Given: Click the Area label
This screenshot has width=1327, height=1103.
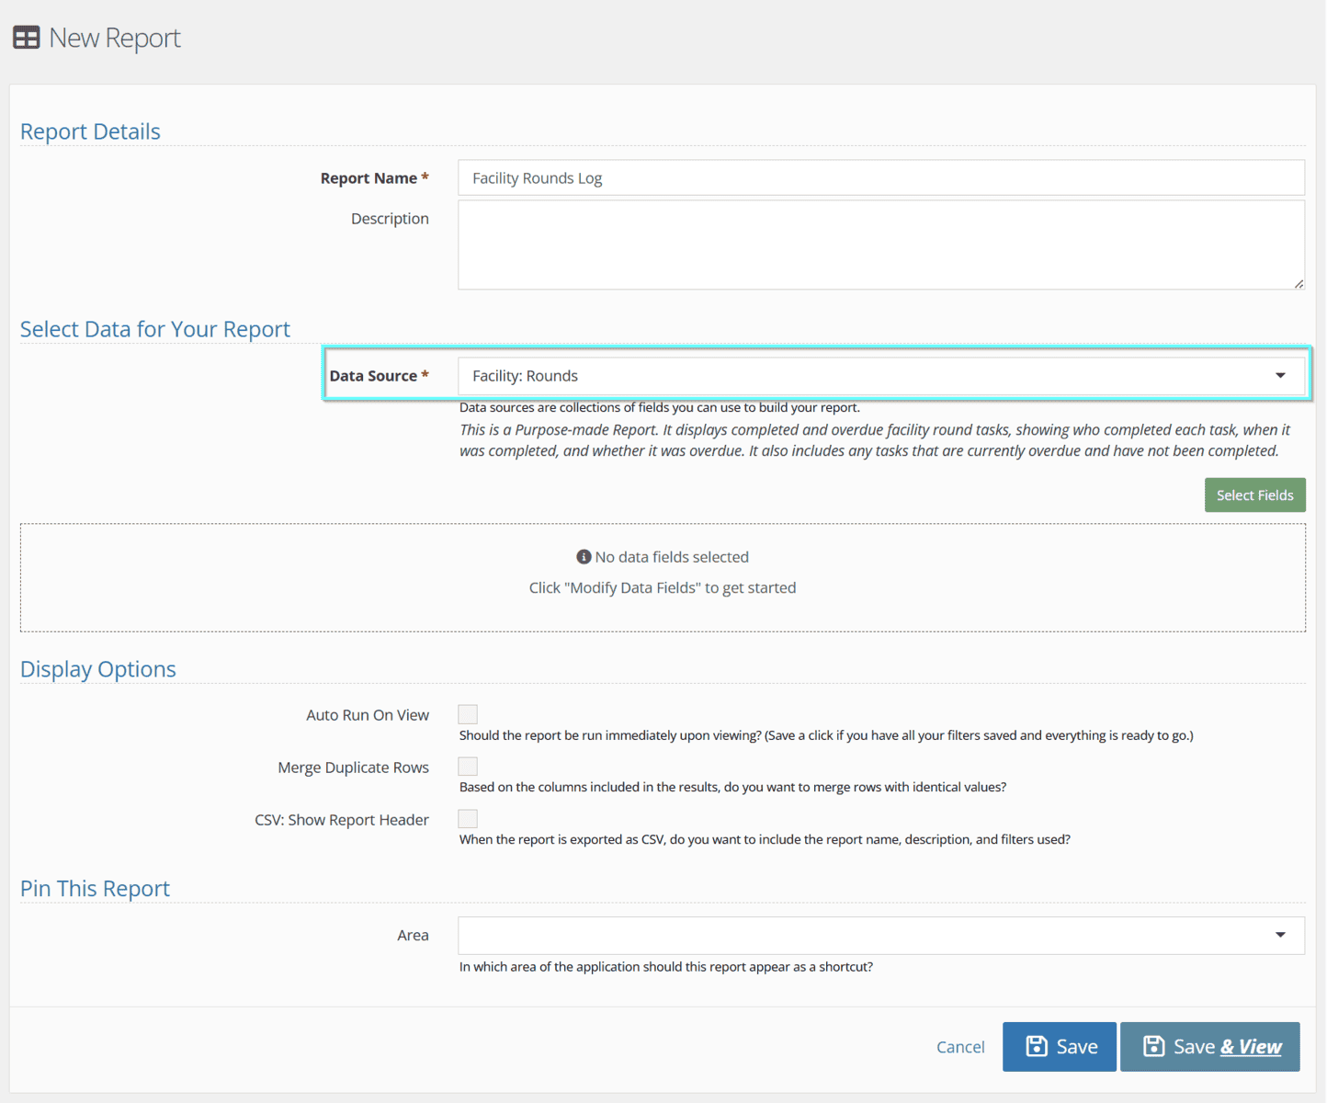Looking at the screenshot, I should (413, 936).
